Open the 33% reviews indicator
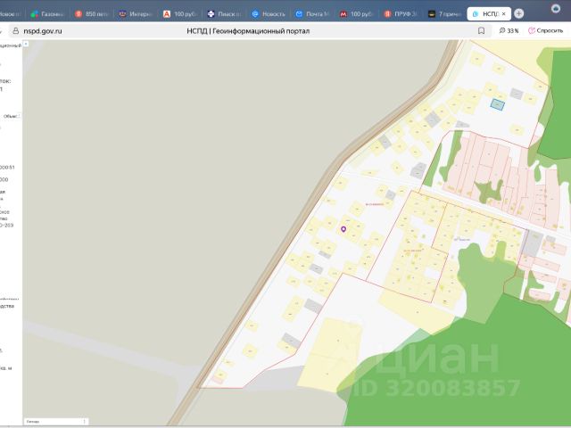 pos(509,31)
